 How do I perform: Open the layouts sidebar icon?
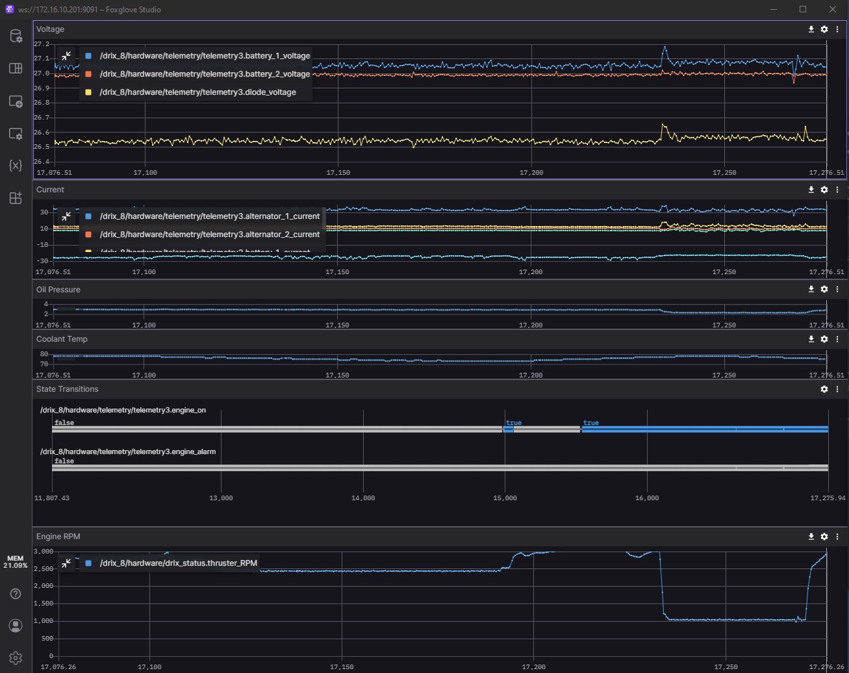(16, 68)
